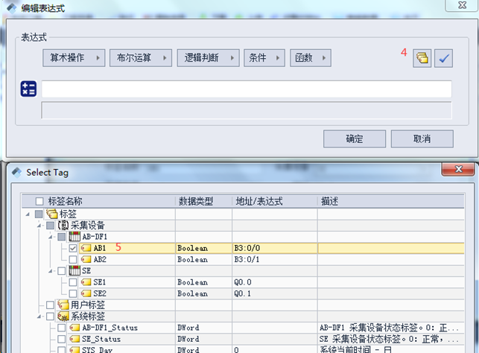The image size is (479, 353).
Task: Click the 系统标签 folder icon
Action: click(x=63, y=317)
